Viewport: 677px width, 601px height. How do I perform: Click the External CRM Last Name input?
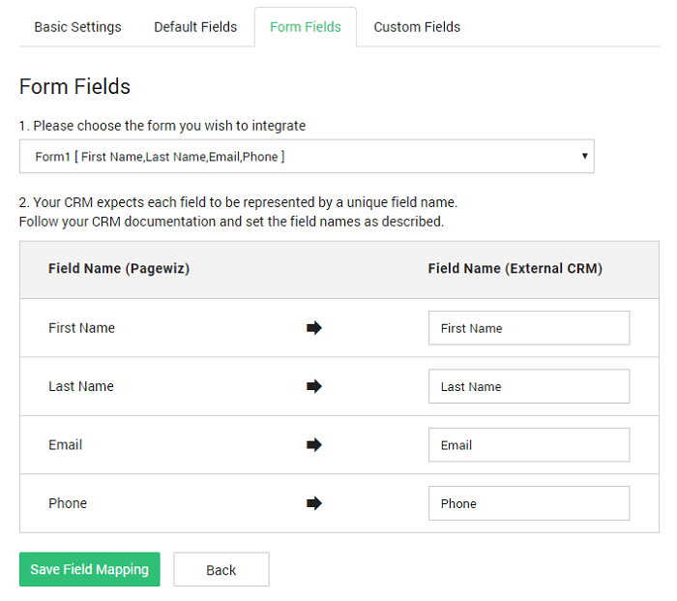528,386
